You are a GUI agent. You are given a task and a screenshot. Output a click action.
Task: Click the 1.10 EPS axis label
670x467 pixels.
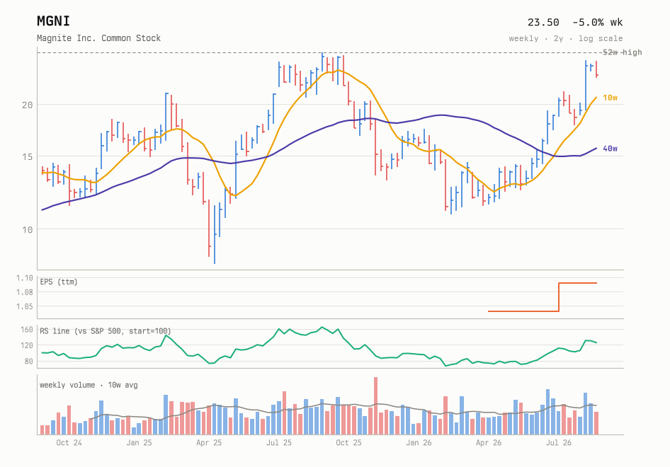pyautogui.click(x=25, y=278)
